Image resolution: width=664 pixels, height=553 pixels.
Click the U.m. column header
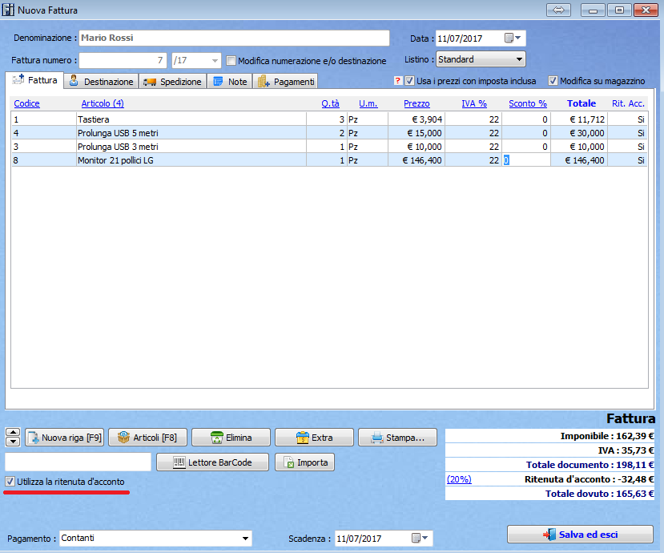tap(368, 103)
